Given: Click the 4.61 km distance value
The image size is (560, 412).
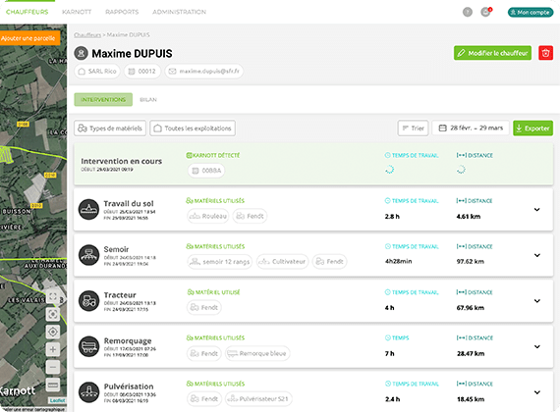Looking at the screenshot, I should (x=469, y=217).
